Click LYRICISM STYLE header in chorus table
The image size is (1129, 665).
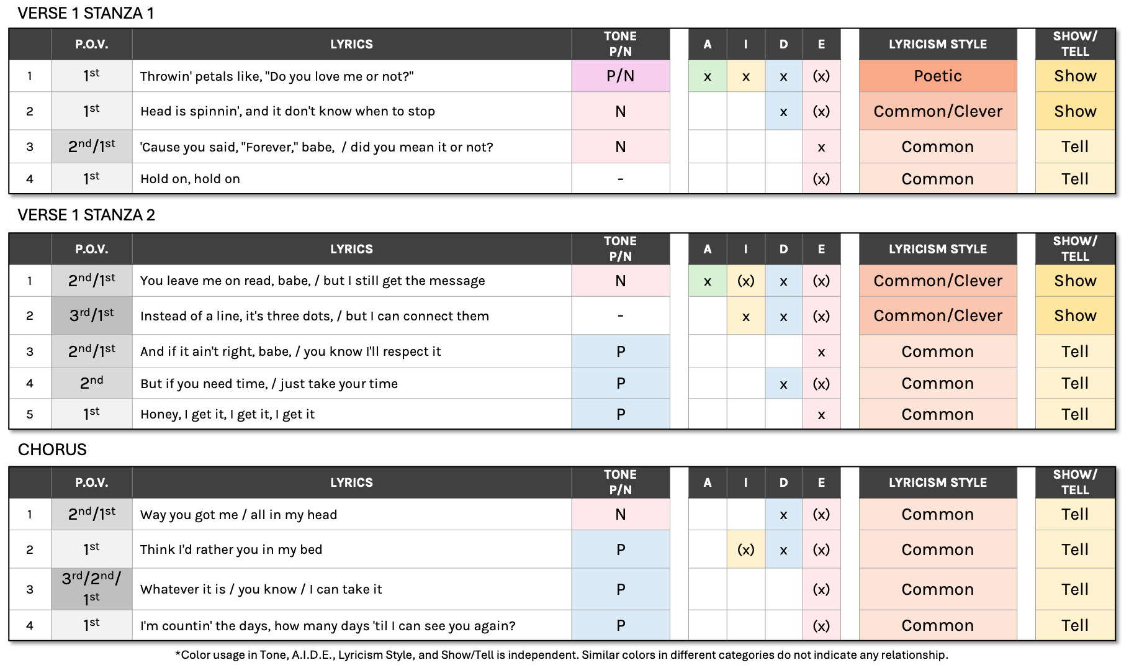point(937,482)
